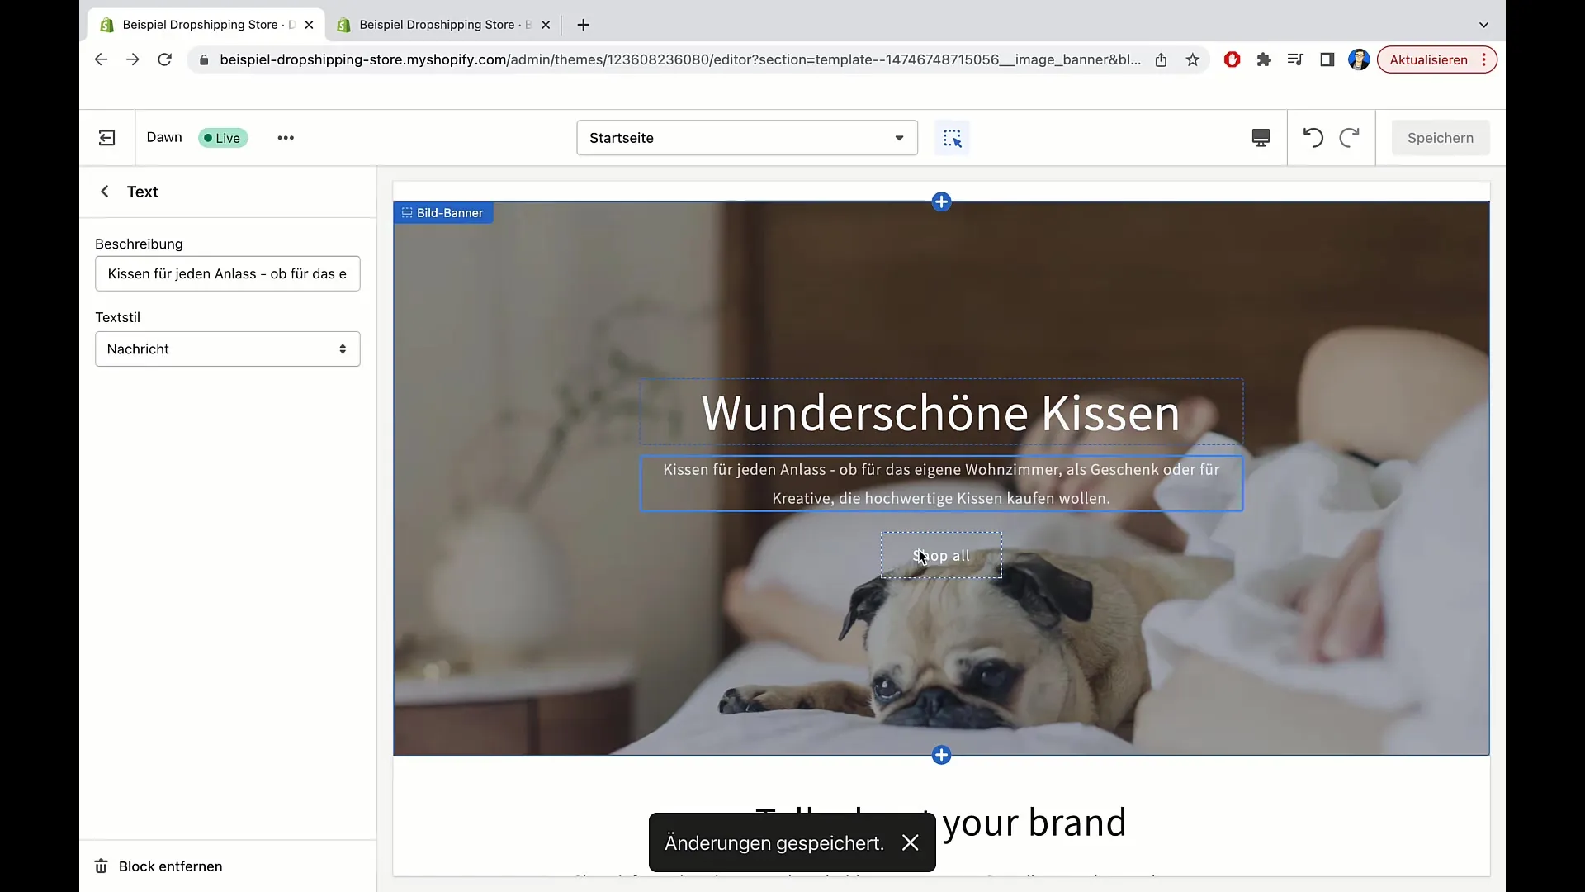Click the three-dots menu icon
The image size is (1585, 892).
pyautogui.click(x=286, y=137)
